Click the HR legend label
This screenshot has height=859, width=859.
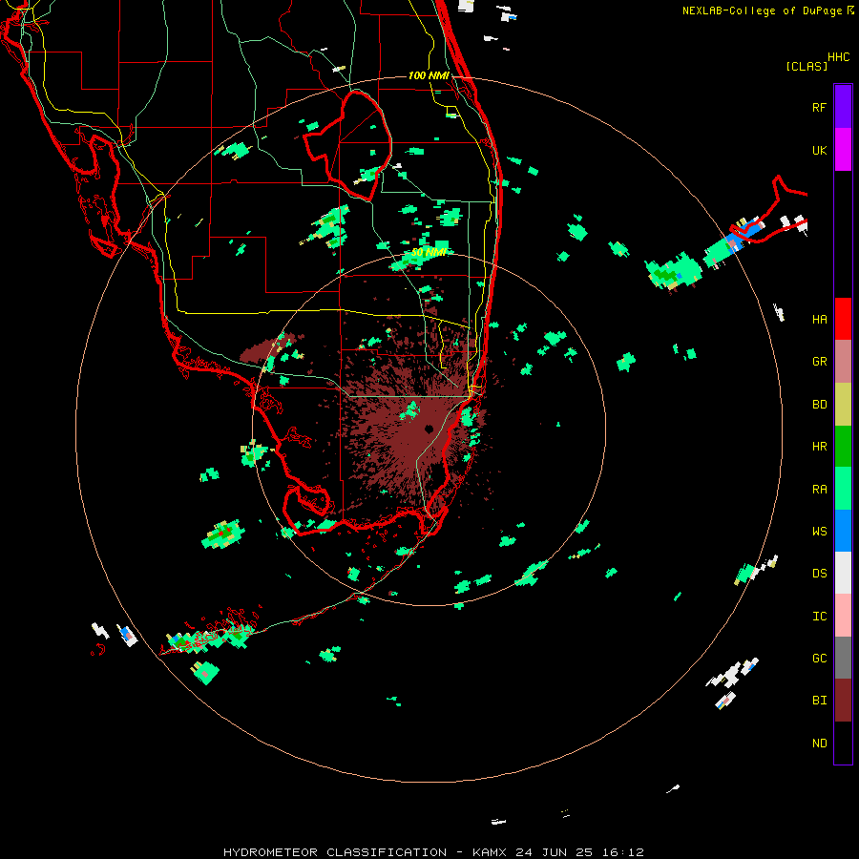coord(819,447)
